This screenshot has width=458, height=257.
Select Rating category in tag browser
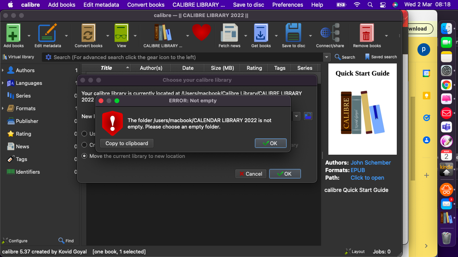[23, 134]
